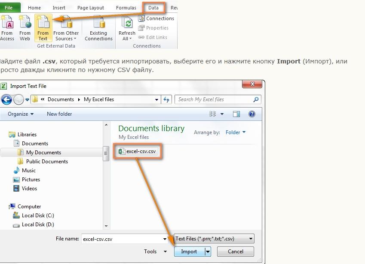Click My Excel files in address path
Viewport: 365px width, 264px height.
[99, 99]
